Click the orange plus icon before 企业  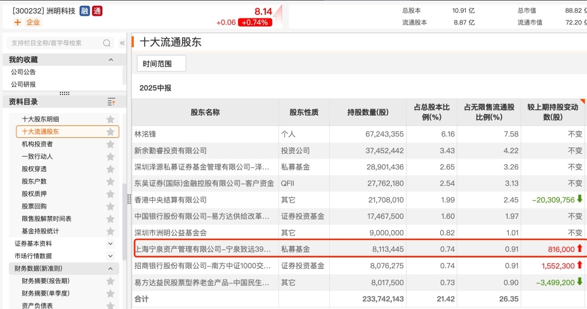[x=17, y=22]
